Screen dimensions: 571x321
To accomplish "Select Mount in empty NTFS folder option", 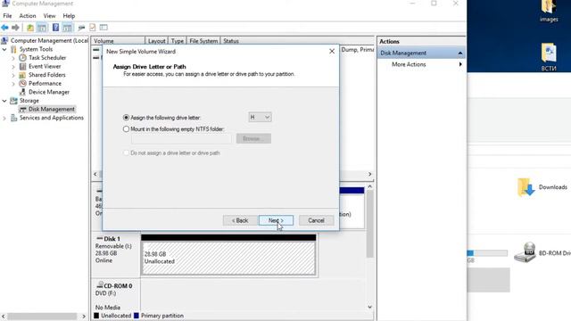I will click(126, 128).
